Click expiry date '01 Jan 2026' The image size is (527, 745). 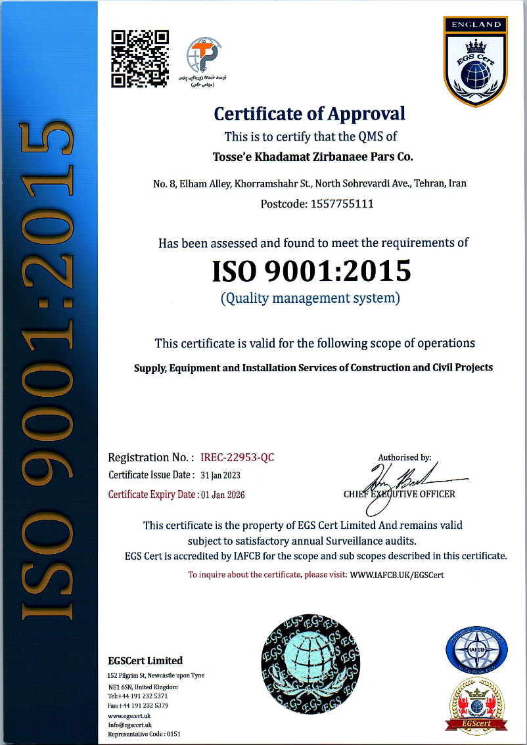223,495
